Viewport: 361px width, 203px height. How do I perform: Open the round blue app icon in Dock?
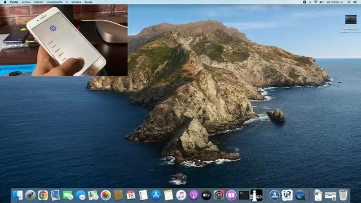coord(275,195)
